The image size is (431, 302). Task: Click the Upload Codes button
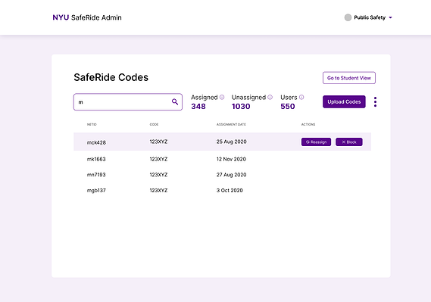(x=344, y=102)
